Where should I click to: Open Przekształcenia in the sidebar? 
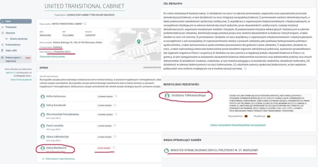13,45
